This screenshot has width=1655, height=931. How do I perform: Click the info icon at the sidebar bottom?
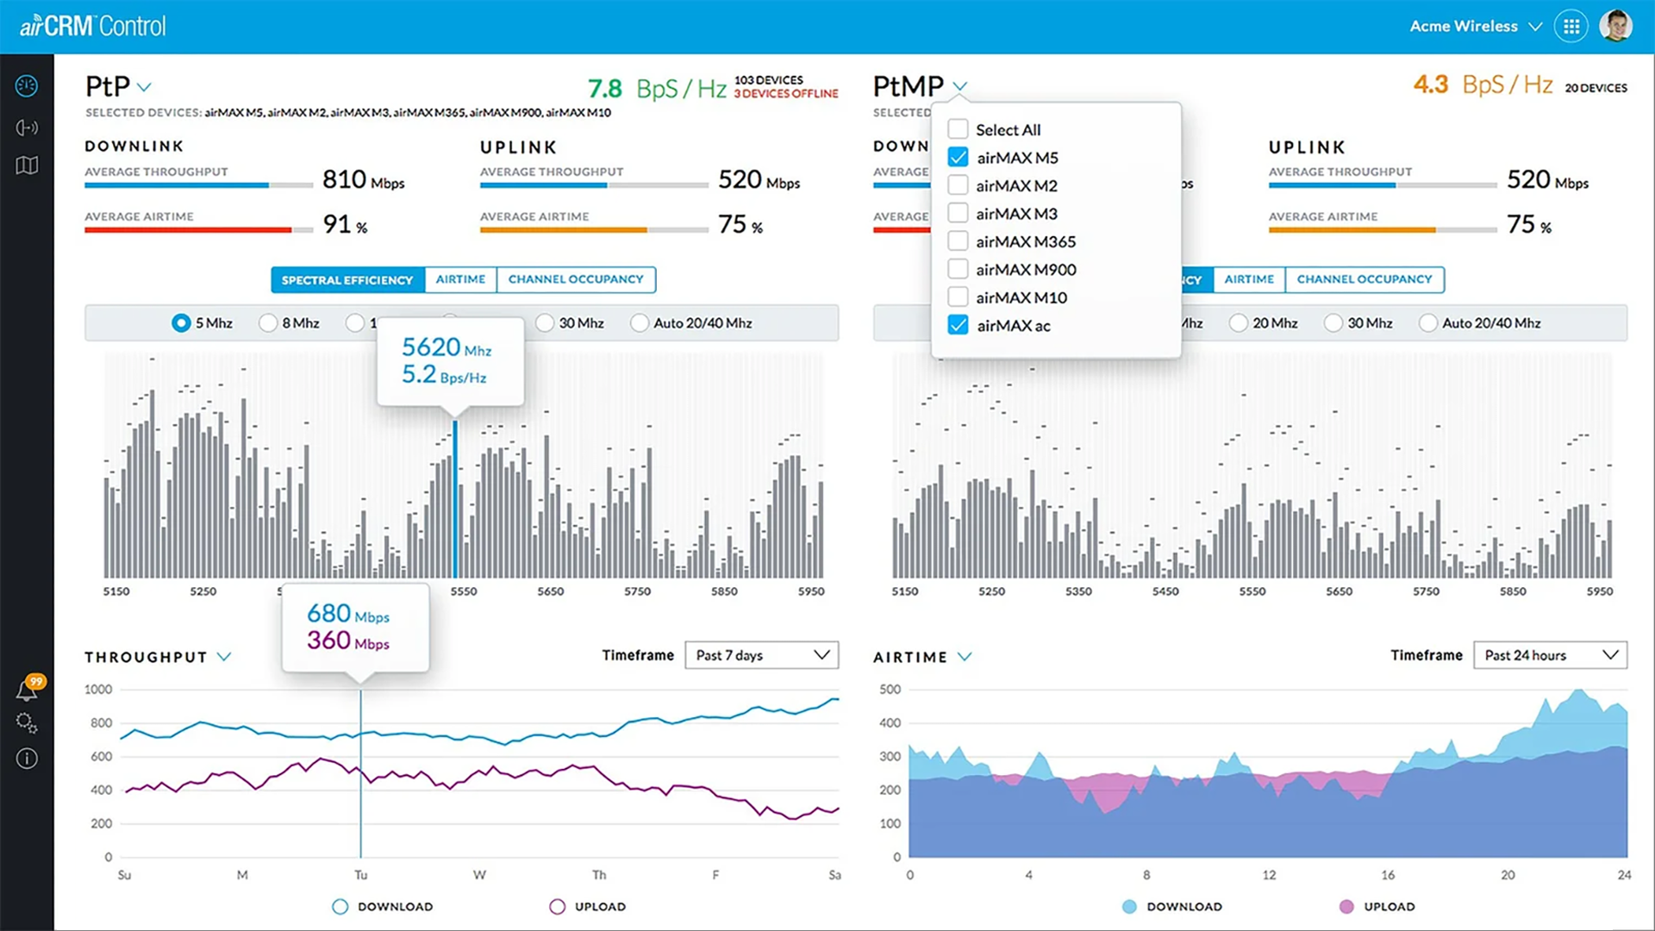click(x=27, y=759)
